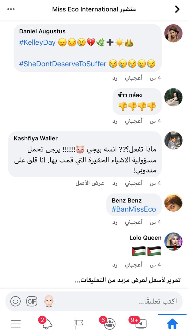This screenshot has height=334, width=188.
Task: Open the Pages flag tab
Action: pos(78,324)
